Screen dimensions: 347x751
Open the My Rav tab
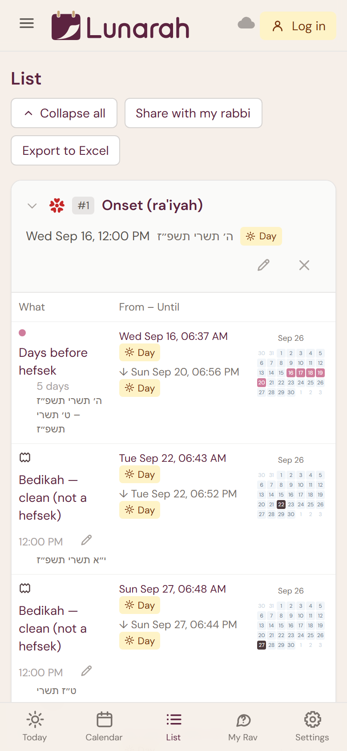click(243, 726)
